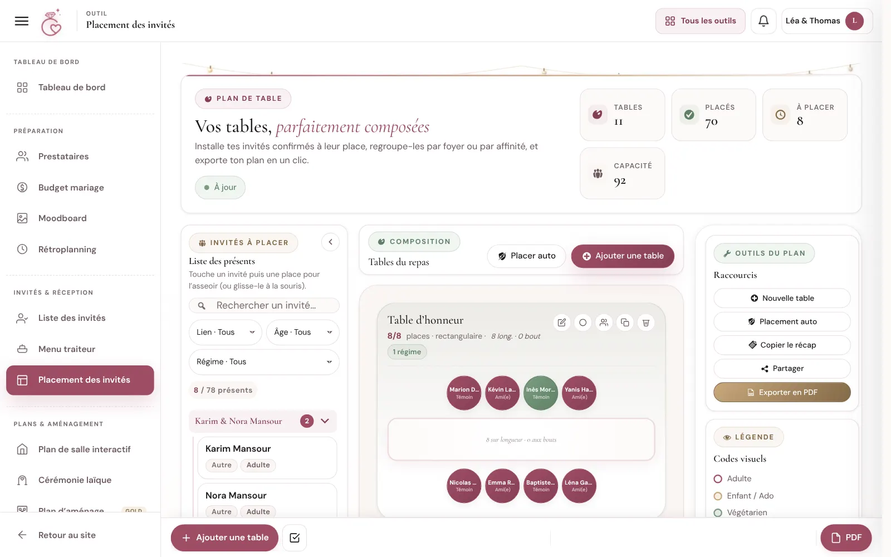Open the hamburger navigation menu
The image size is (891, 557).
[22, 21]
